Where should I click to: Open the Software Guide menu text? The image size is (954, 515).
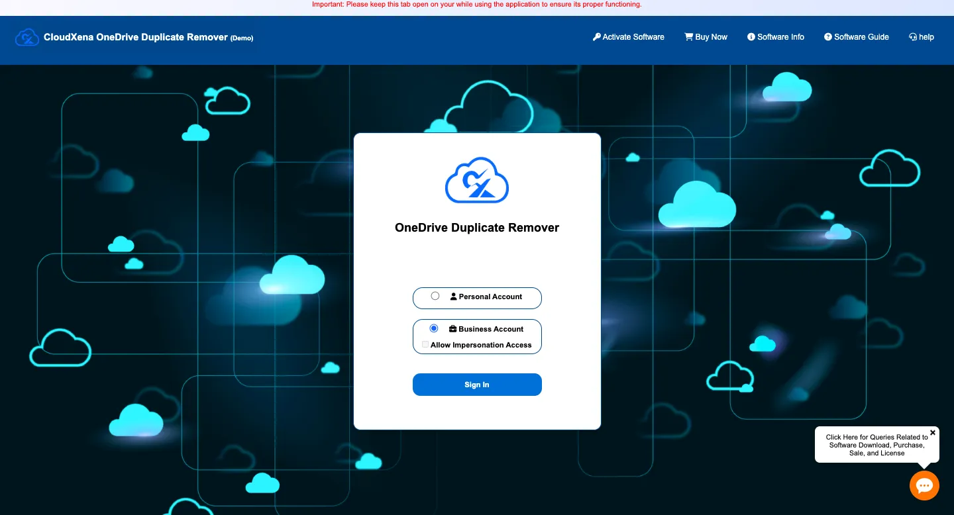(x=861, y=37)
